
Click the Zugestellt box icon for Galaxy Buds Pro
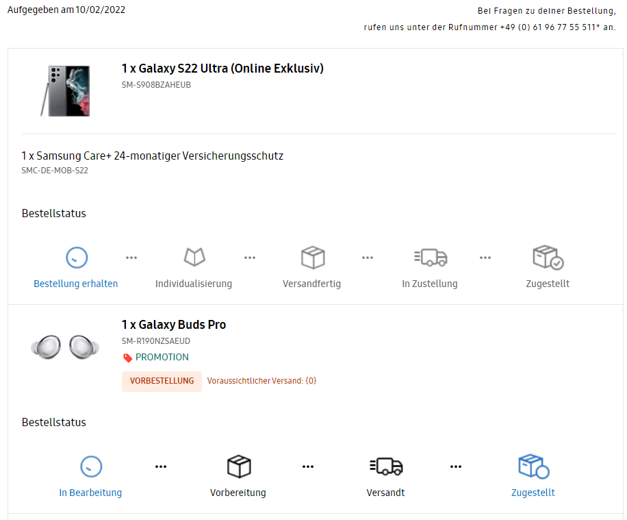tap(533, 467)
